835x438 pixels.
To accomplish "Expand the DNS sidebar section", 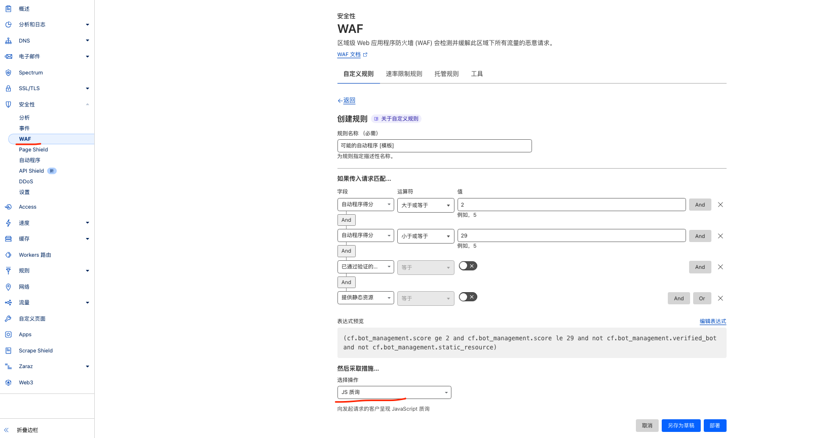I will [87, 41].
